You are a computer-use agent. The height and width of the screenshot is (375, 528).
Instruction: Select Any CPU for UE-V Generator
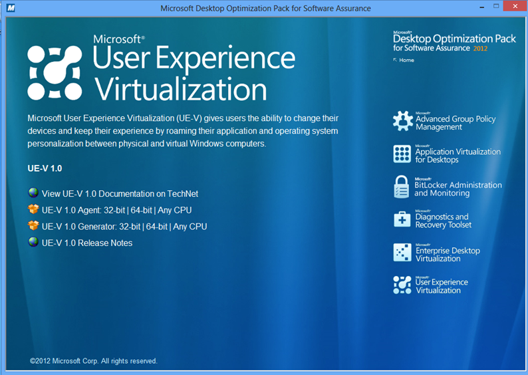(190, 227)
